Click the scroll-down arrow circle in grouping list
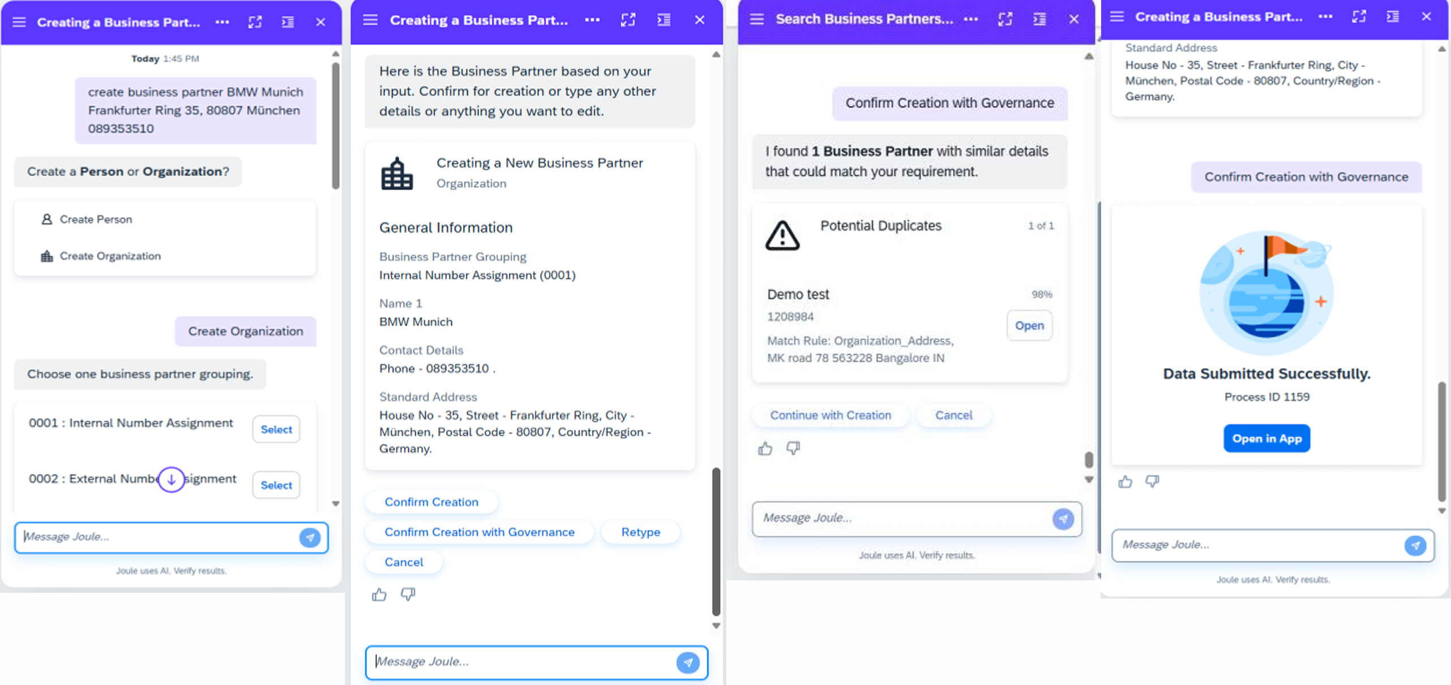This screenshot has height=685, width=1451. [x=171, y=480]
